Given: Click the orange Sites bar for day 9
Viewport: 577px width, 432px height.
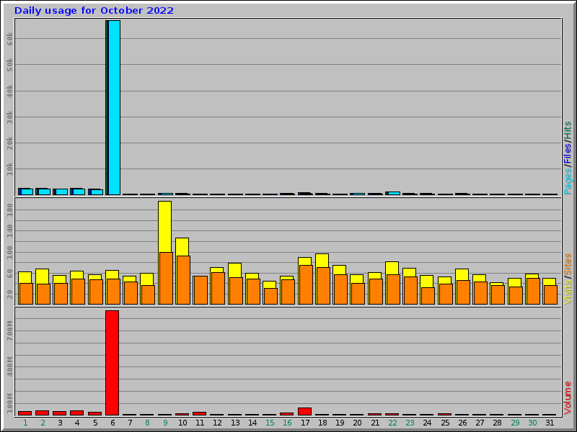Looking at the screenshot, I should pos(167,278).
